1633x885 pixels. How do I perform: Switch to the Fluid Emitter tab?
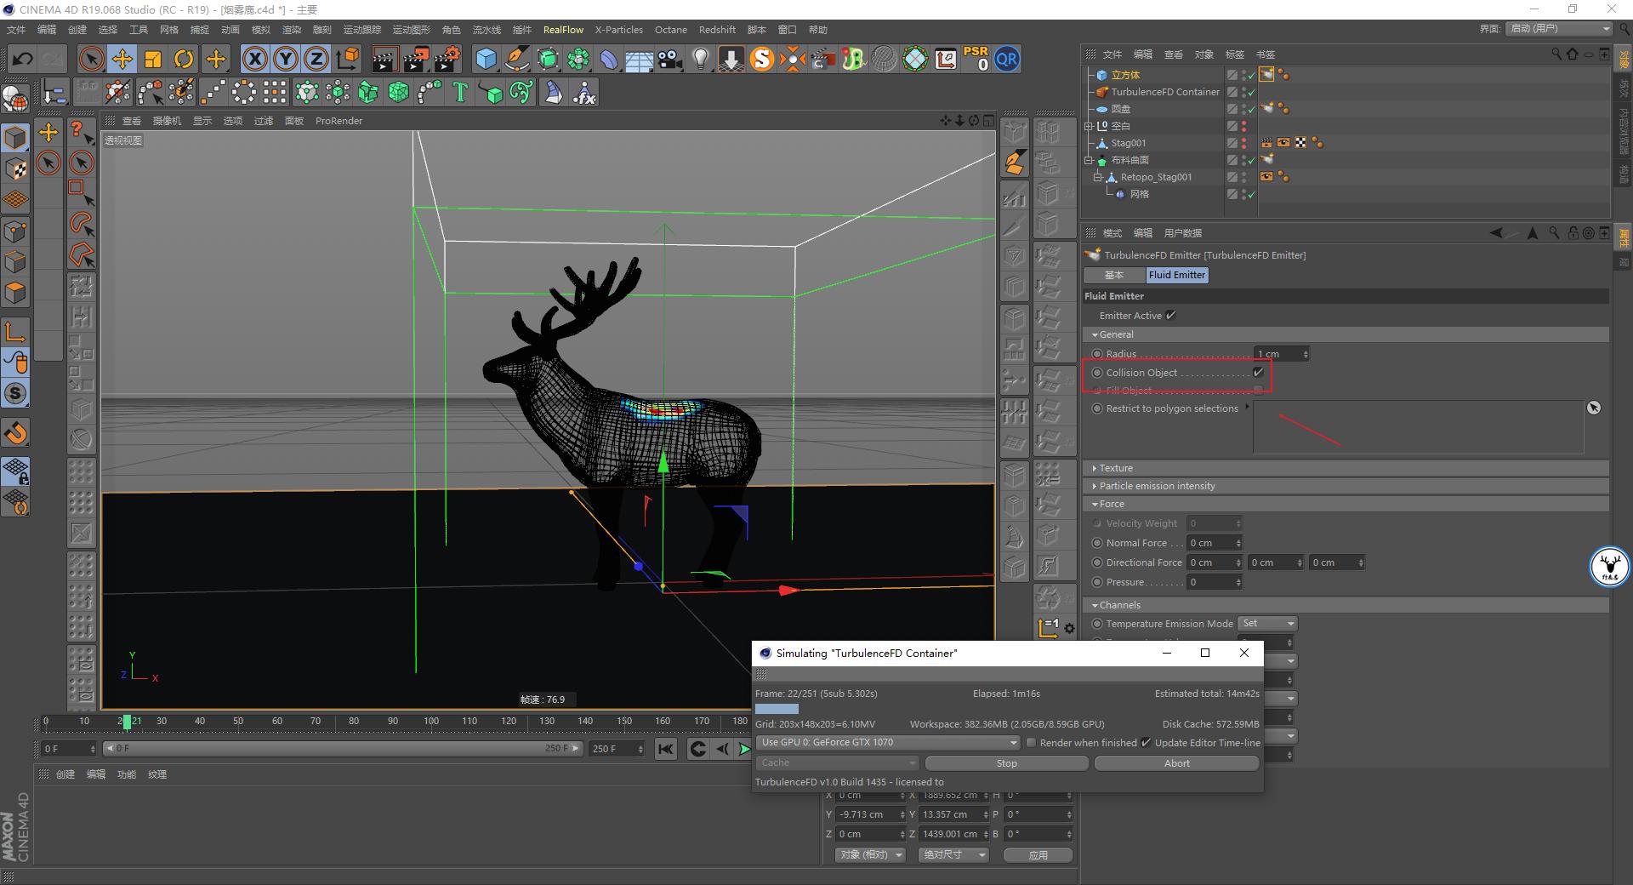pyautogui.click(x=1176, y=274)
